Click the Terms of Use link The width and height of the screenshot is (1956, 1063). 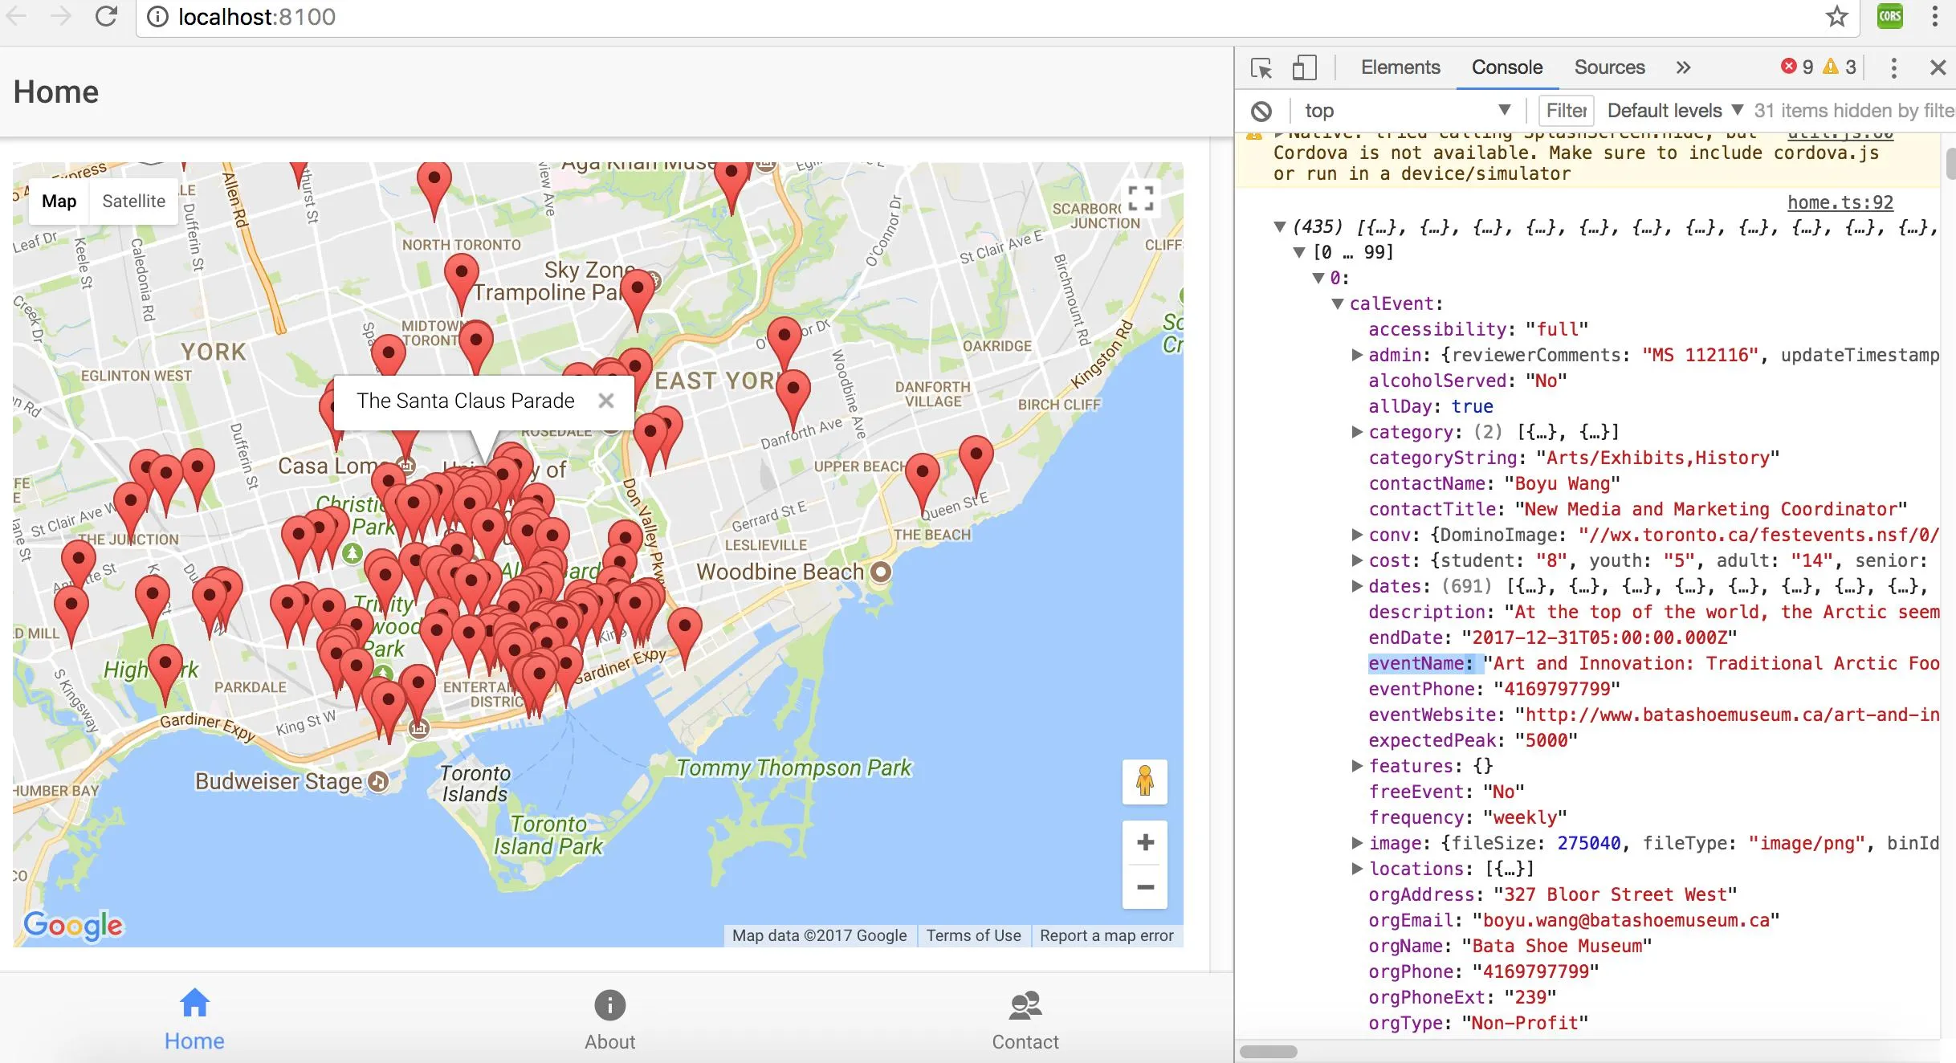pyautogui.click(x=973, y=935)
